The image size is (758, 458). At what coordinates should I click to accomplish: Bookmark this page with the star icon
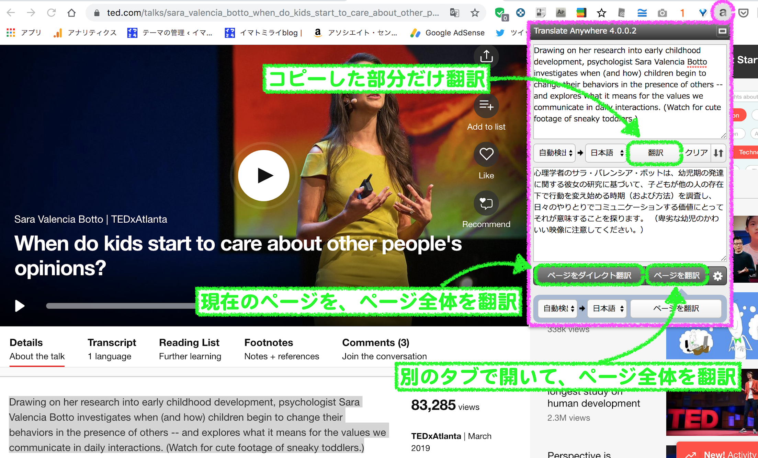pos(475,13)
